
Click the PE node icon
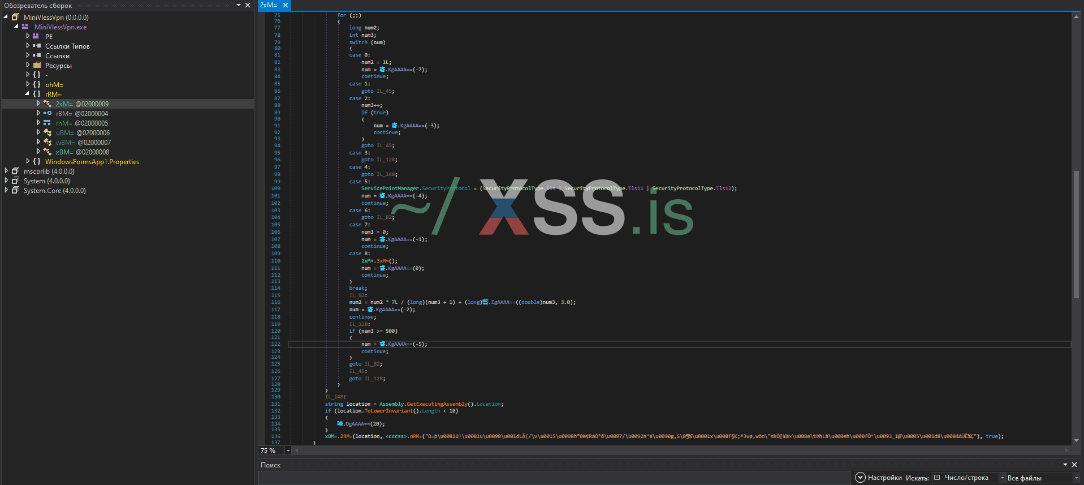(x=36, y=36)
